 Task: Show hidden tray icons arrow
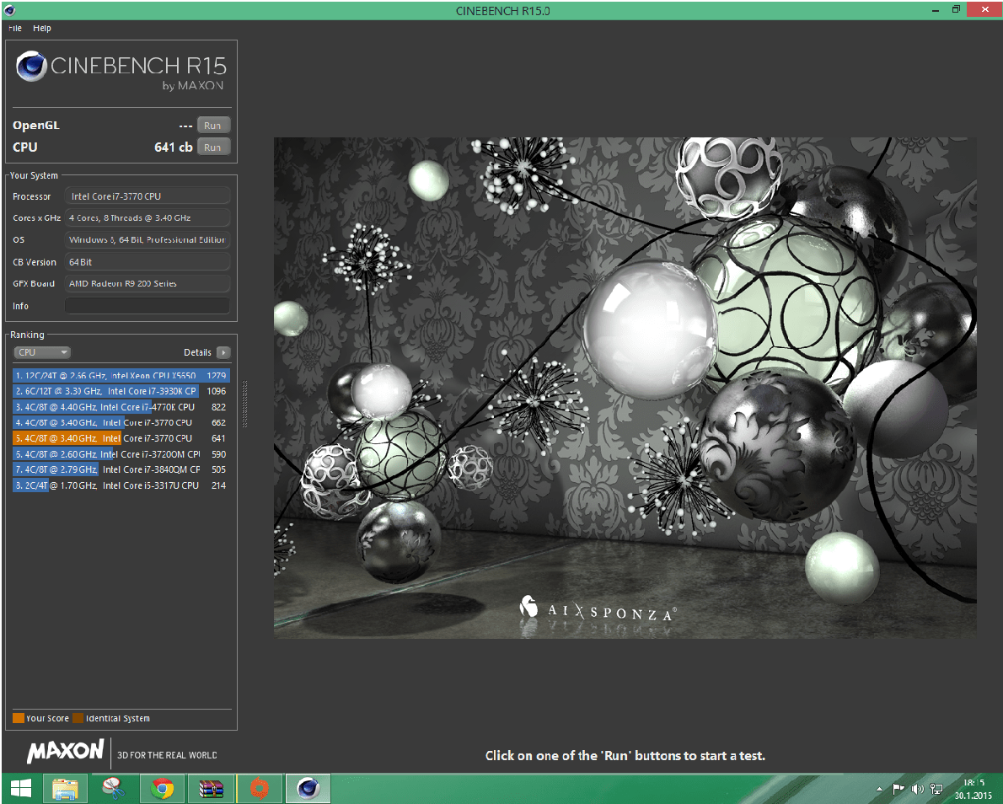pos(880,790)
